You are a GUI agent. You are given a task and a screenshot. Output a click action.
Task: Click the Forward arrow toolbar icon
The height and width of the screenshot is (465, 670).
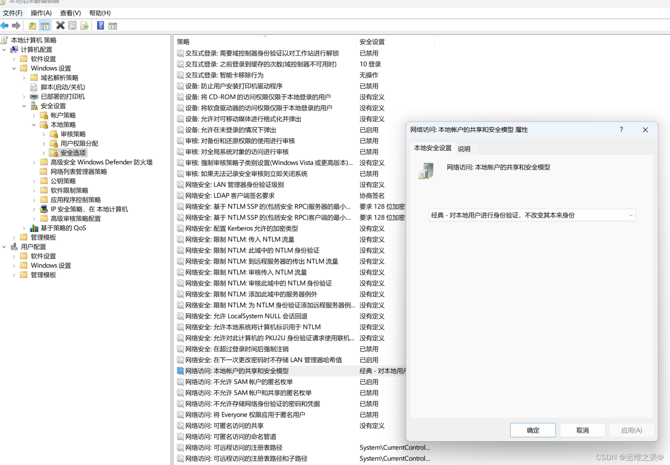pos(16,26)
